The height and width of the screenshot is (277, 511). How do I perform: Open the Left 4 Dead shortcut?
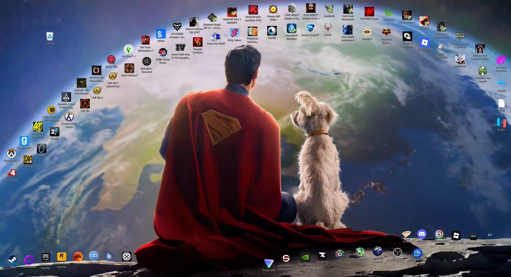(x=12, y=173)
